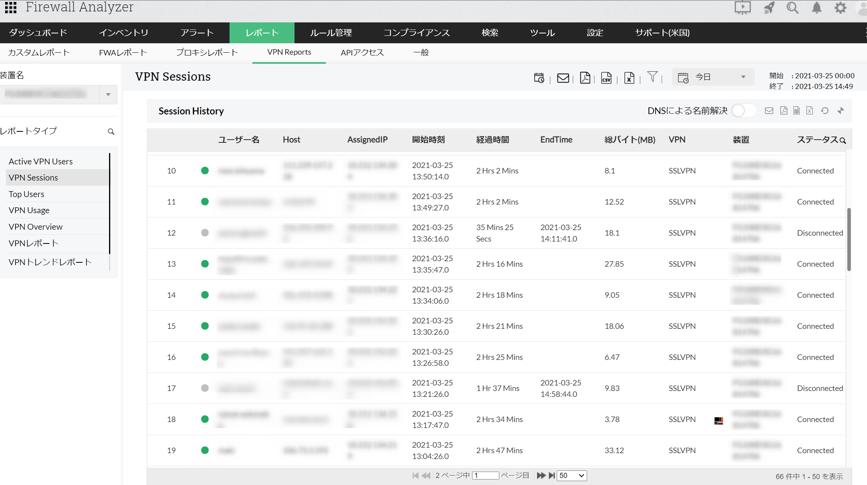Toggle DNS name resolution switch
Screen dimensions: 867x485
click(x=743, y=111)
